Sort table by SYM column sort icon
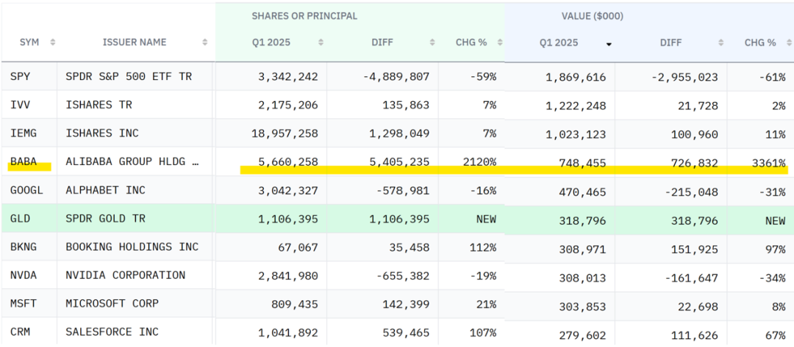 click(x=52, y=43)
